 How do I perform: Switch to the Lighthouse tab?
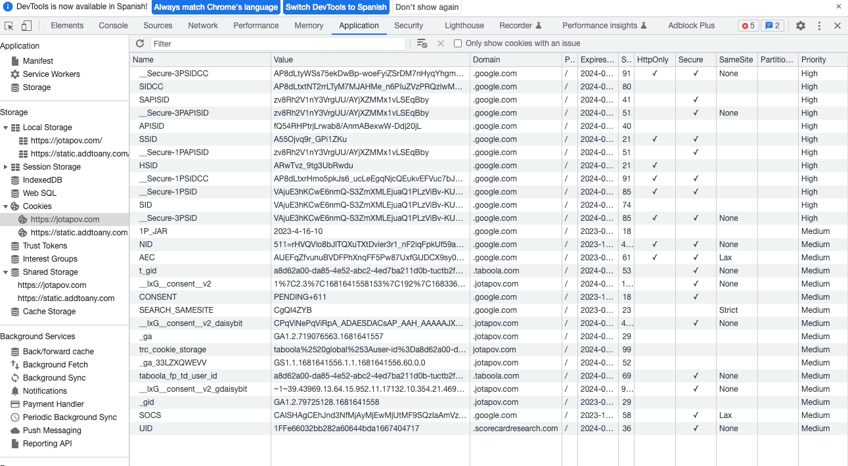point(464,26)
